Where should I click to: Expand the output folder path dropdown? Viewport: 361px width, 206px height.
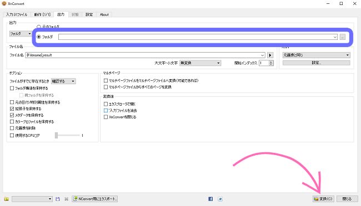[x=335, y=37]
